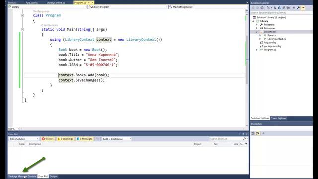This screenshot has width=318, height=179.
Task: Click the File column header
Action: pos(216,144)
